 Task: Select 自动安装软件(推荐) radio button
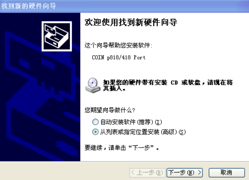point(95,122)
